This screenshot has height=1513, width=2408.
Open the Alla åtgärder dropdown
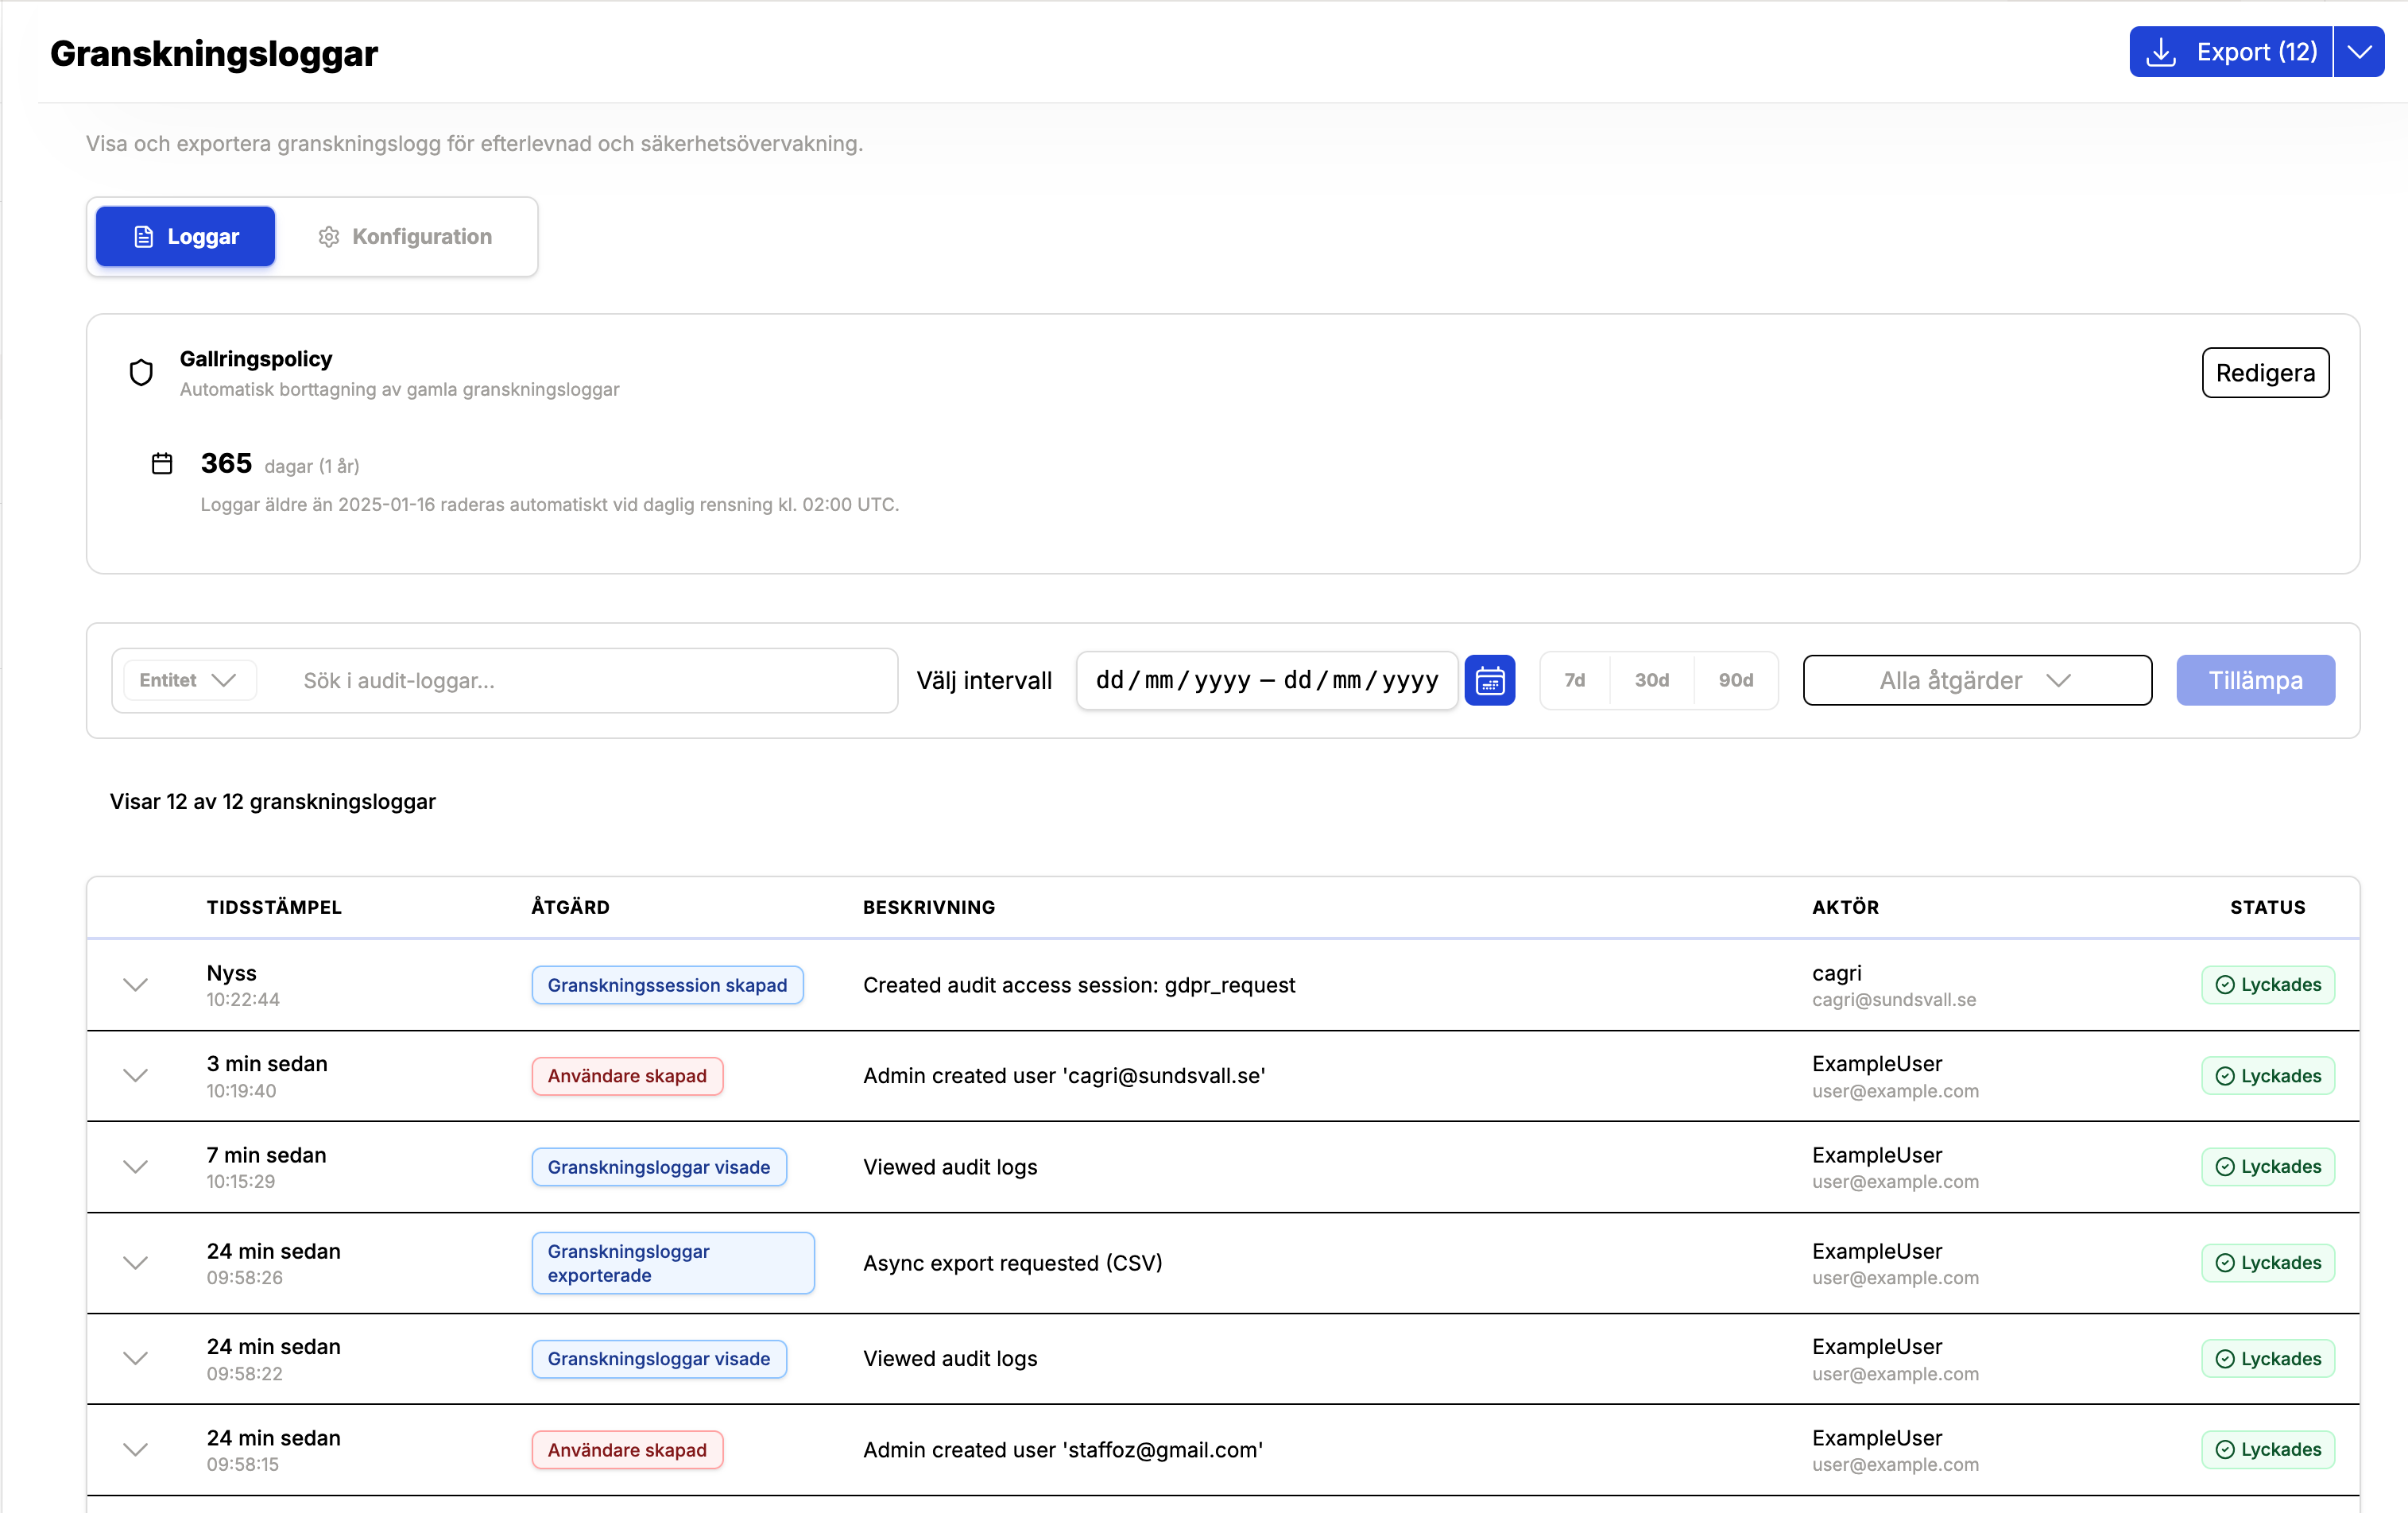tap(1976, 681)
